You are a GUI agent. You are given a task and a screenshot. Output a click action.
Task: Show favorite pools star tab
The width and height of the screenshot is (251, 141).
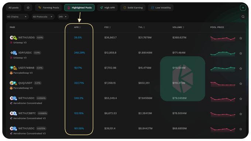(28, 8)
